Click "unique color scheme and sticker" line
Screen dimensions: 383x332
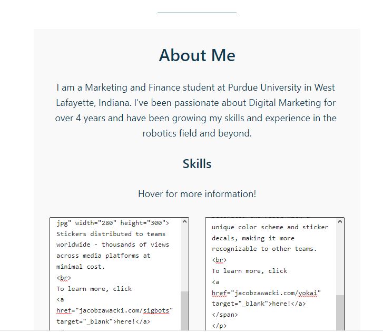270,227
